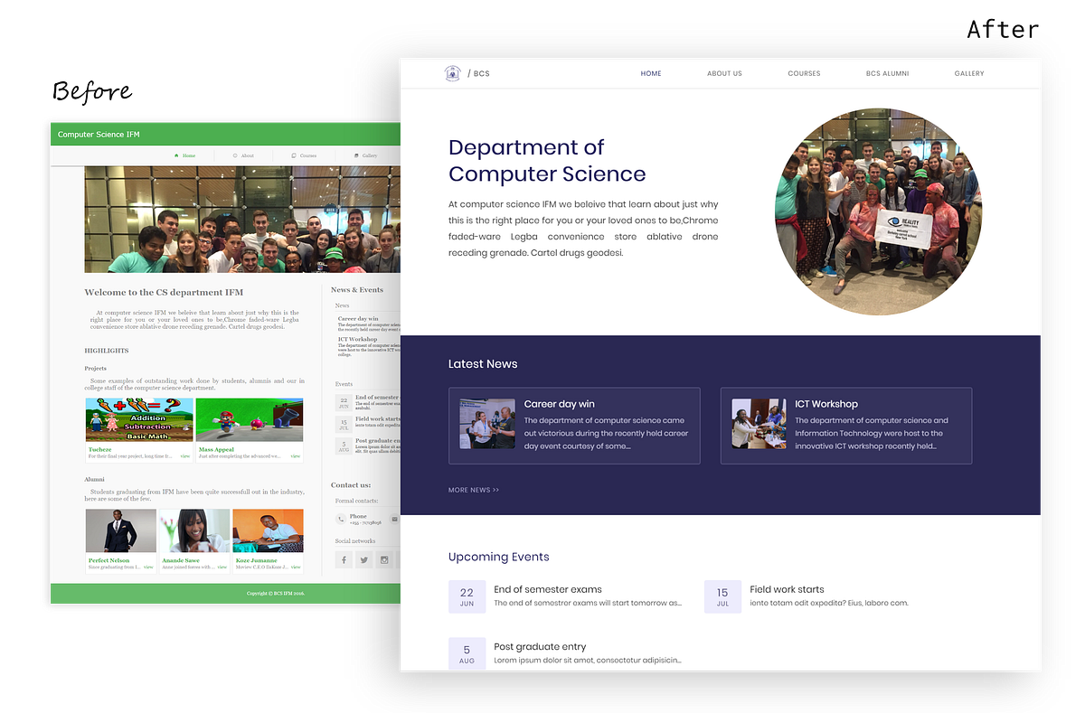
Task: Click the Upcoming Events section heading
Action: pyautogui.click(x=499, y=558)
